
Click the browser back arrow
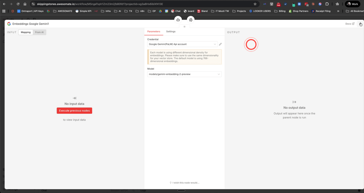point(4,4)
